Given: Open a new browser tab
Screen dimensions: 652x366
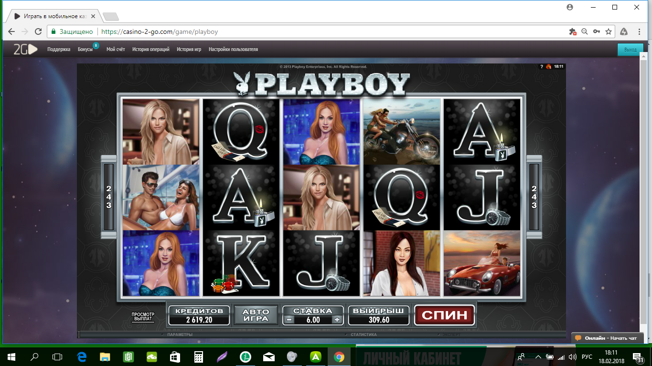Looking at the screenshot, I should point(110,17).
